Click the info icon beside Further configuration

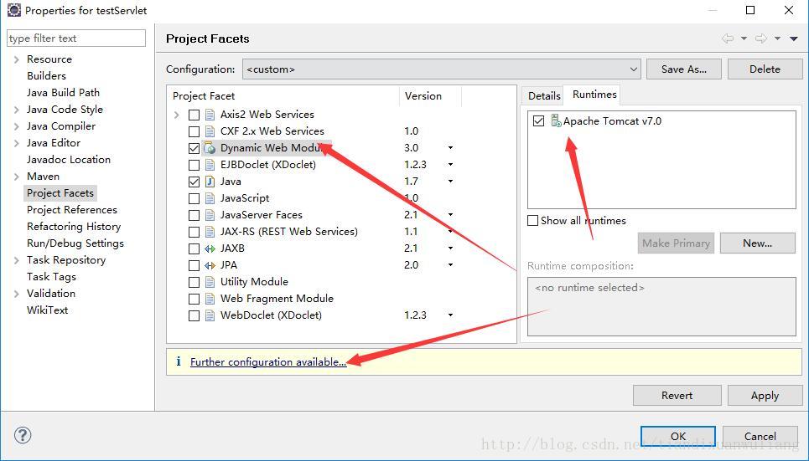pyautogui.click(x=178, y=361)
